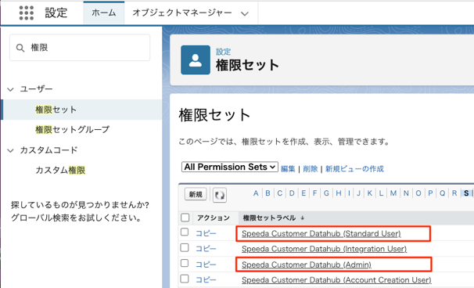Click the 新規ビューの作成 link

click(x=354, y=169)
